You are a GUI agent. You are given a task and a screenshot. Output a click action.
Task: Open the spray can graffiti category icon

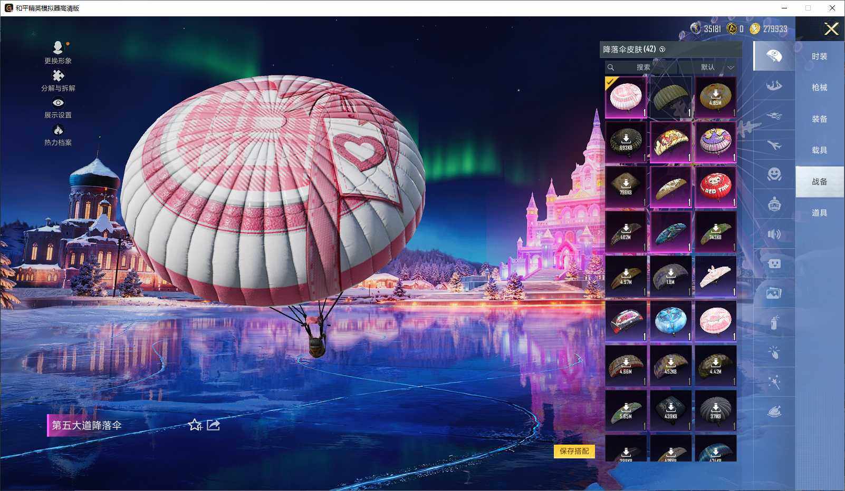coord(774,322)
